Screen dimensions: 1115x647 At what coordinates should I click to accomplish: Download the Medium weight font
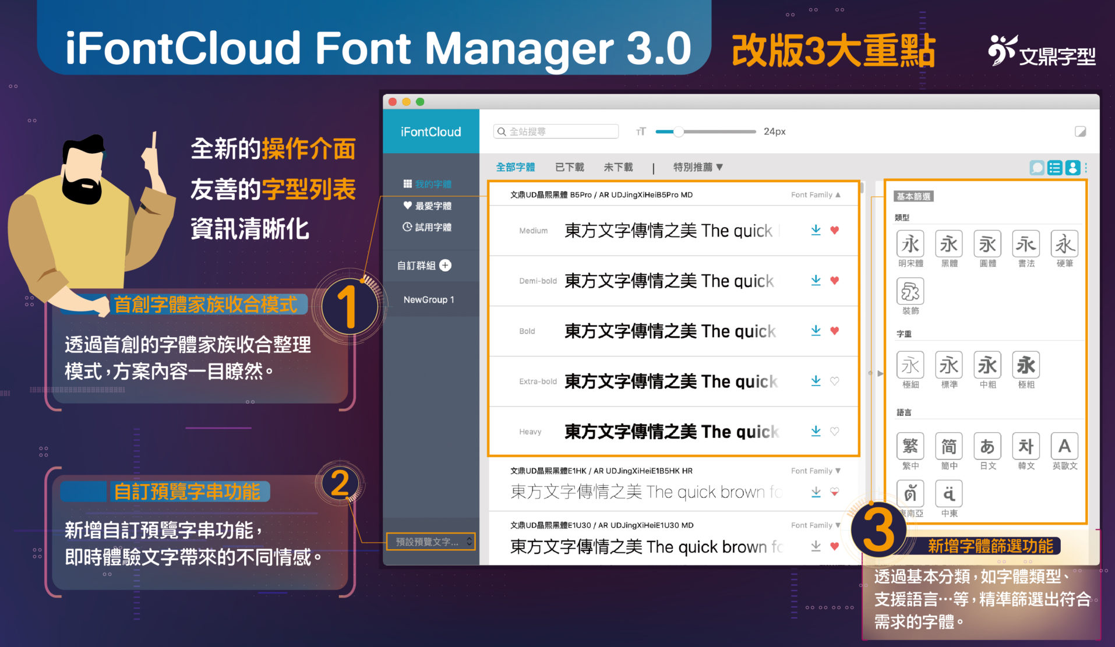816,230
